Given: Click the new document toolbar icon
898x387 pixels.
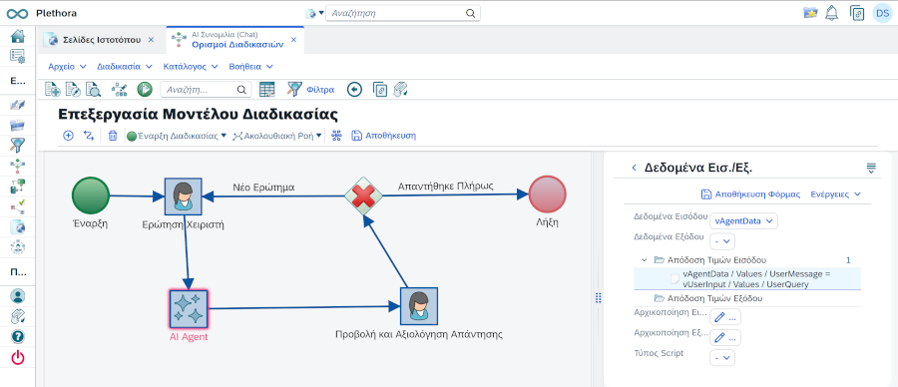Looking at the screenshot, I should pos(53,89).
